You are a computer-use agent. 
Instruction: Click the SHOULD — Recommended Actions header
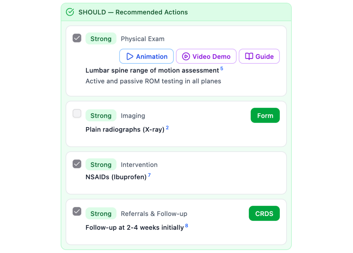coord(133,12)
